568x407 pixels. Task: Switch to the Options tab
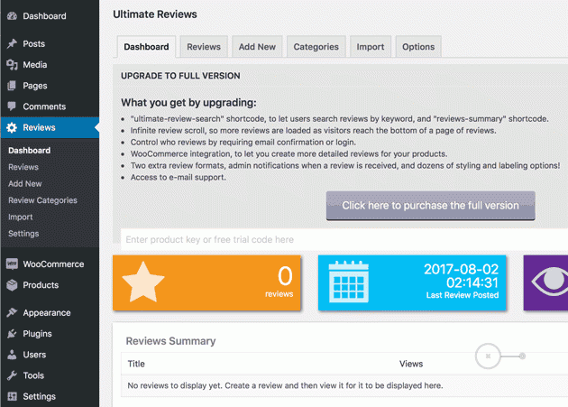[x=418, y=47]
